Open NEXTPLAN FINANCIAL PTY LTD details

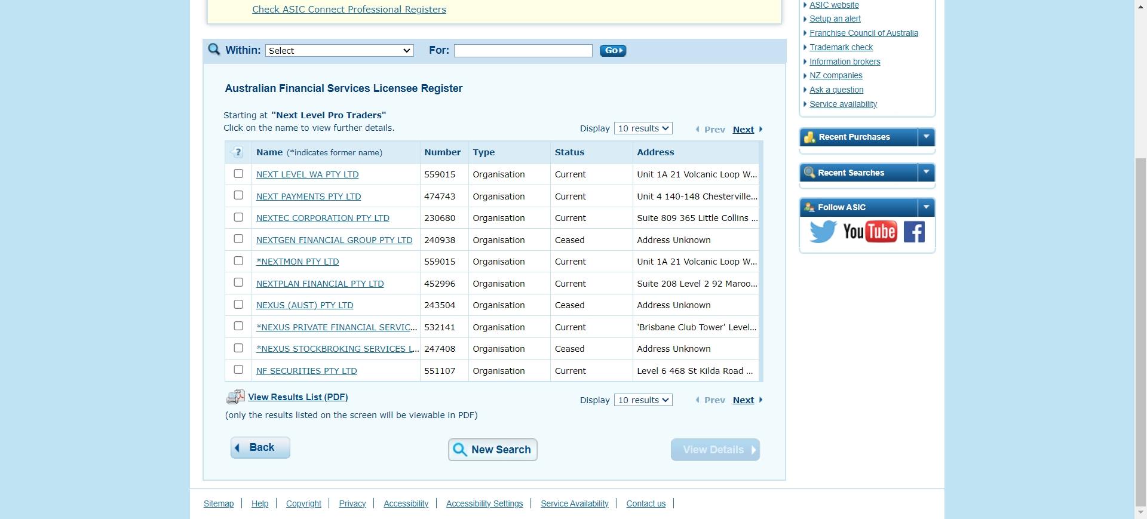(320, 284)
